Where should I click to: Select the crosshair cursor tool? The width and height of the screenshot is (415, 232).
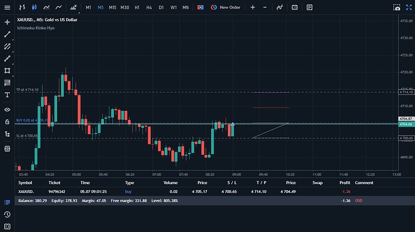coord(7,22)
